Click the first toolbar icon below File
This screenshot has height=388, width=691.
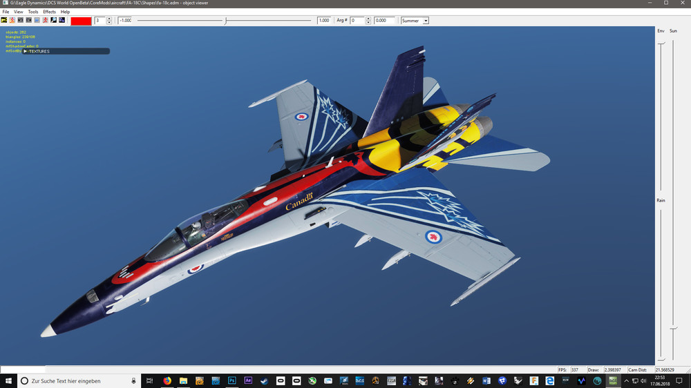(4, 21)
